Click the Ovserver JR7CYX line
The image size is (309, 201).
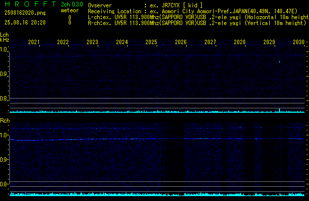145,5
